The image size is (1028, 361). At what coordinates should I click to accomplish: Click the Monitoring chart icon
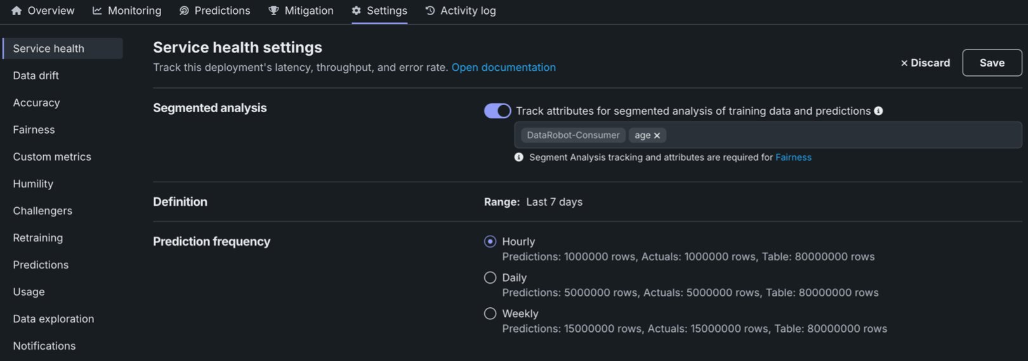point(97,11)
